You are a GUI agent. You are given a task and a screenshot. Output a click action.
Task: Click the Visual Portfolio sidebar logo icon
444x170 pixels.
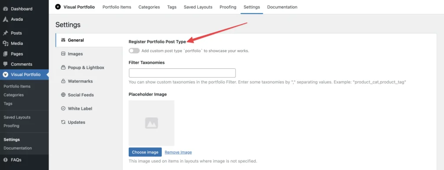(x=5, y=74)
